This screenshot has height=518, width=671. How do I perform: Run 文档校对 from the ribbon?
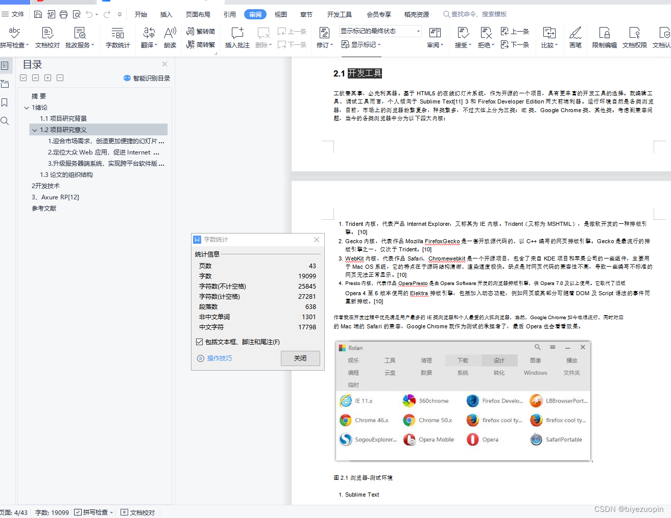click(47, 38)
